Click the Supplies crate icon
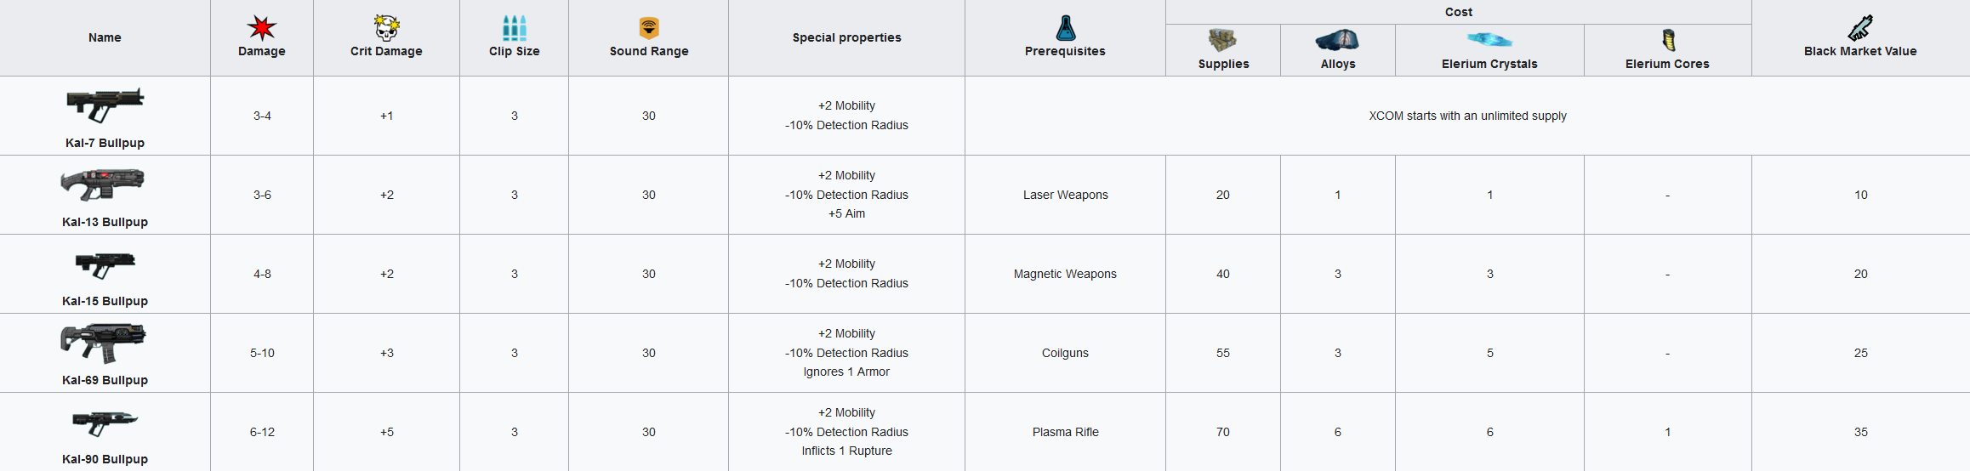Viewport: 1970px width, 471px height. [x=1222, y=40]
